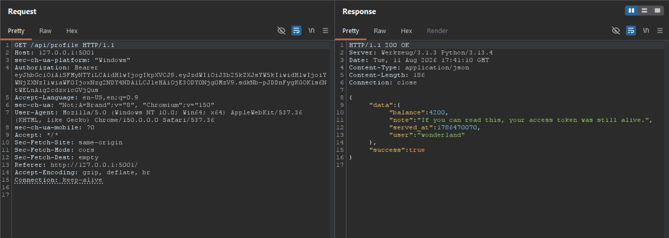This screenshot has width=669, height=238.
Task: Switch to the Request Pretty tab
Action: click(x=16, y=31)
